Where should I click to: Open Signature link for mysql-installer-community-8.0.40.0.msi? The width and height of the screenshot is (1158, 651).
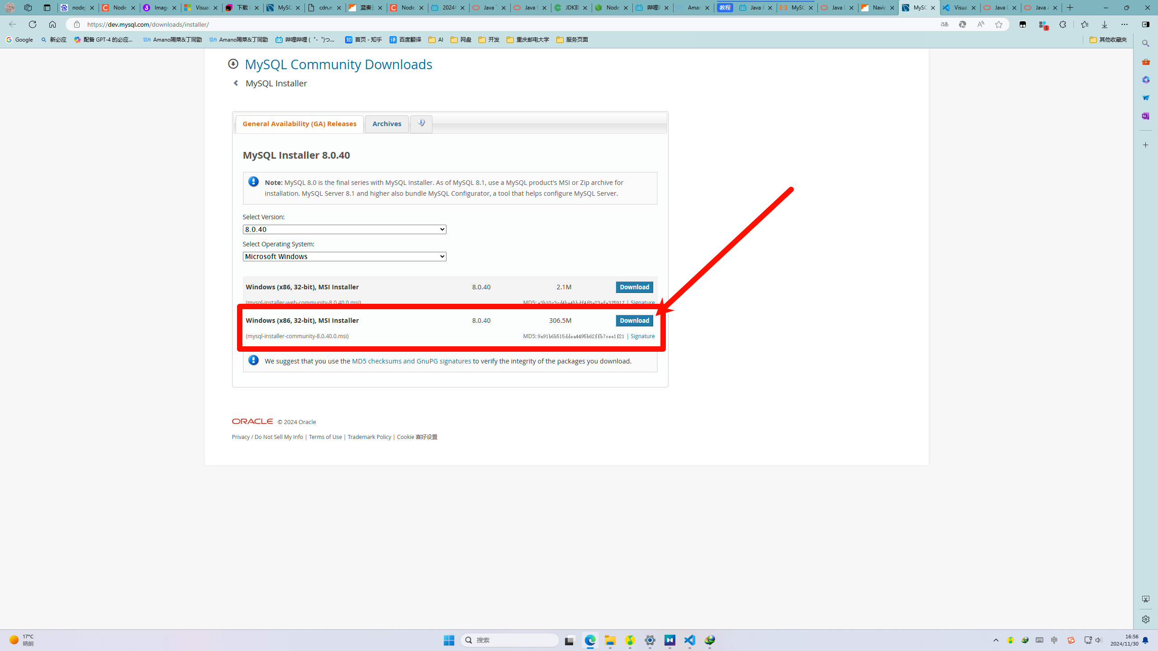(642, 336)
